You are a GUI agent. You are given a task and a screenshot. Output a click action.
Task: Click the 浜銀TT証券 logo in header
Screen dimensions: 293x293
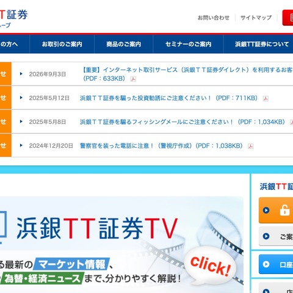(x=13, y=18)
